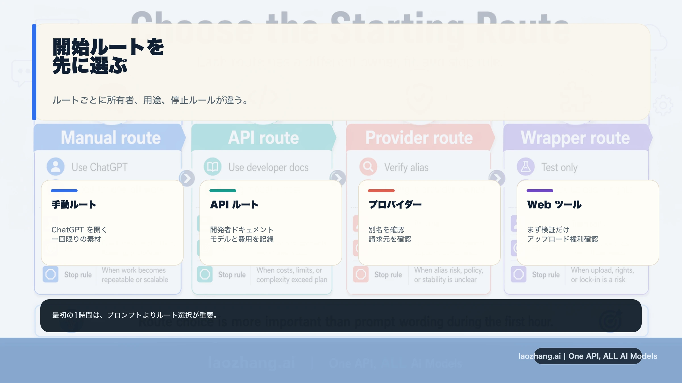
Task: Expand the arrow between API and Provider routes
Action: pos(338,177)
